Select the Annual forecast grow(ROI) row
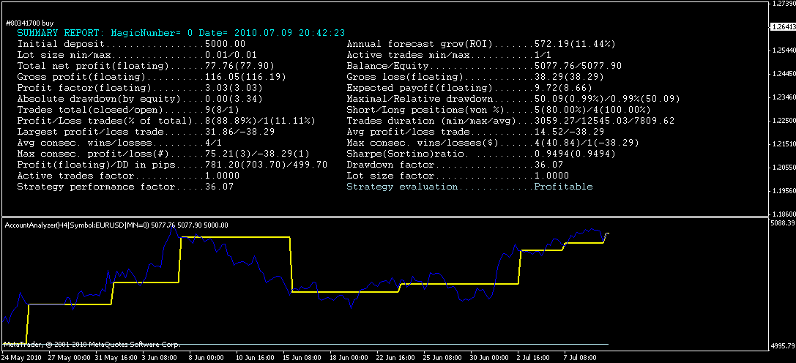Viewport: 796px width, 363px height. [x=480, y=44]
